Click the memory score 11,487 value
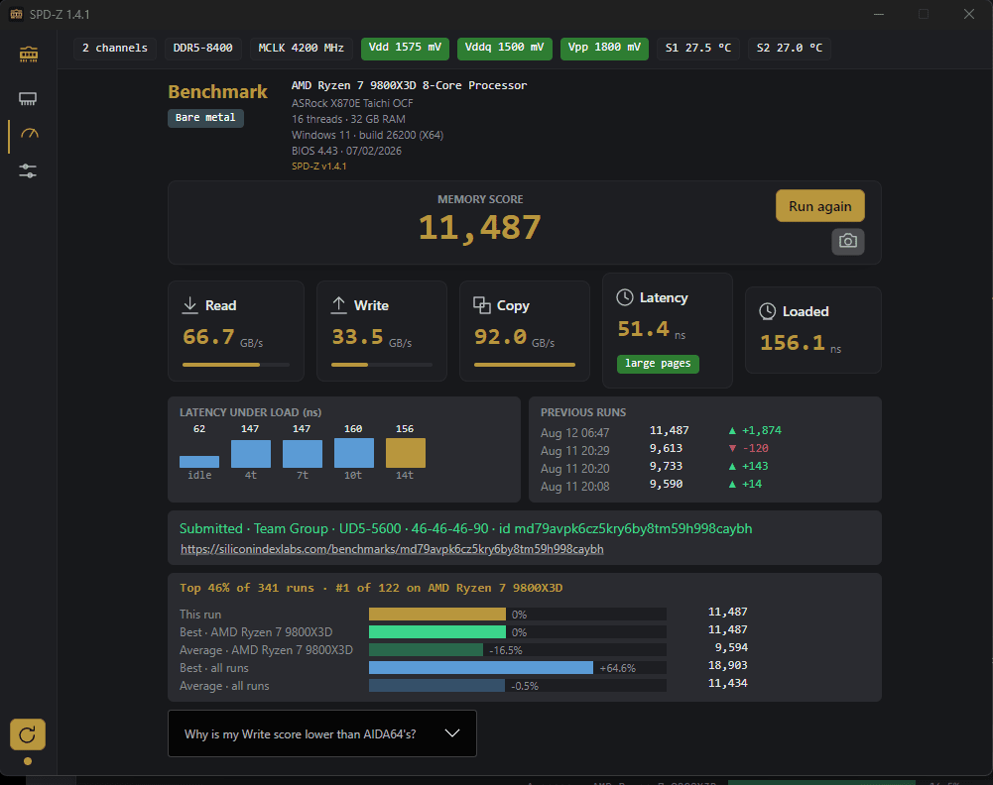 click(479, 228)
